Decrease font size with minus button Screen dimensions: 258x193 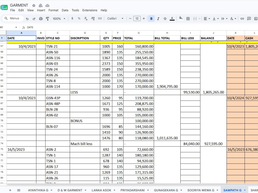130,19
